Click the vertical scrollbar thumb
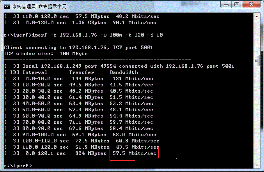 257,60
